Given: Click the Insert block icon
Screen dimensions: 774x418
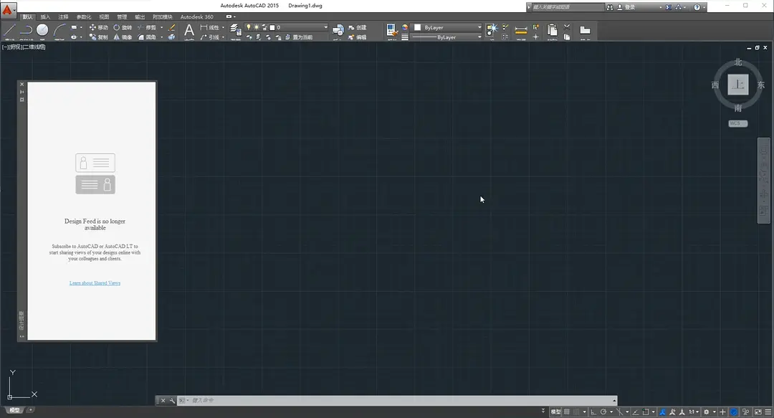Looking at the screenshot, I should click(x=338, y=31).
